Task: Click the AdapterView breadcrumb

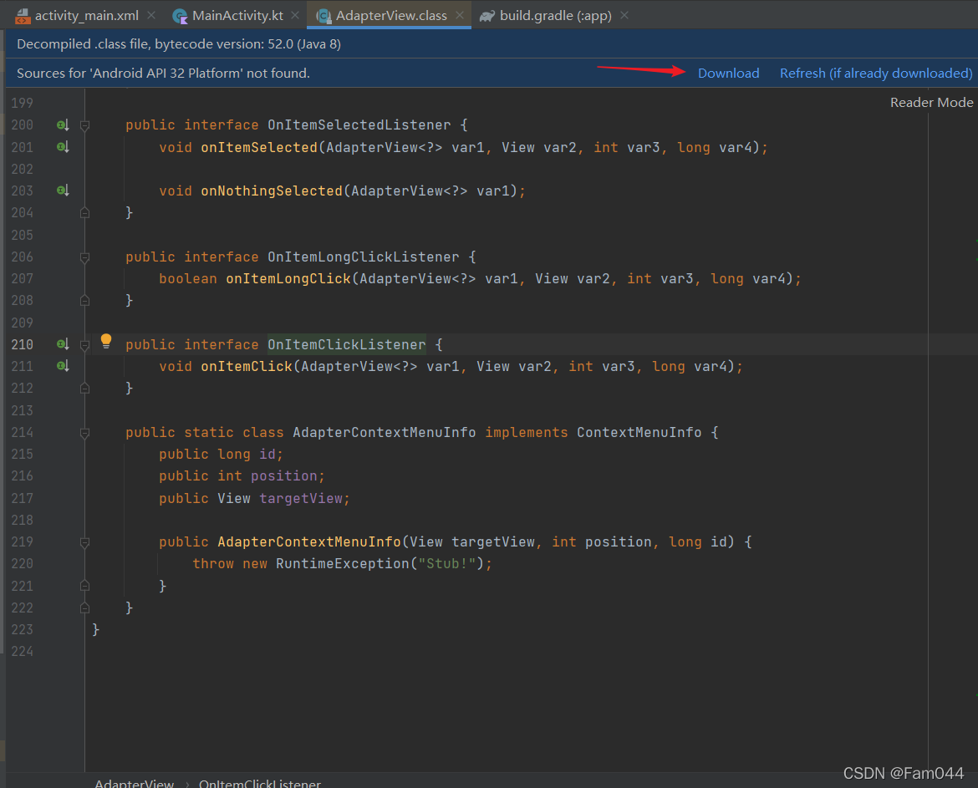Action: 134,783
